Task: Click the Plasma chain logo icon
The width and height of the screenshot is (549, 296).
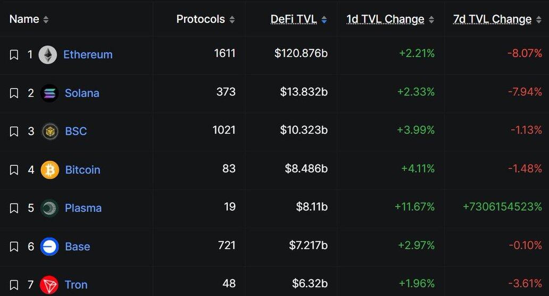Action: [49, 208]
